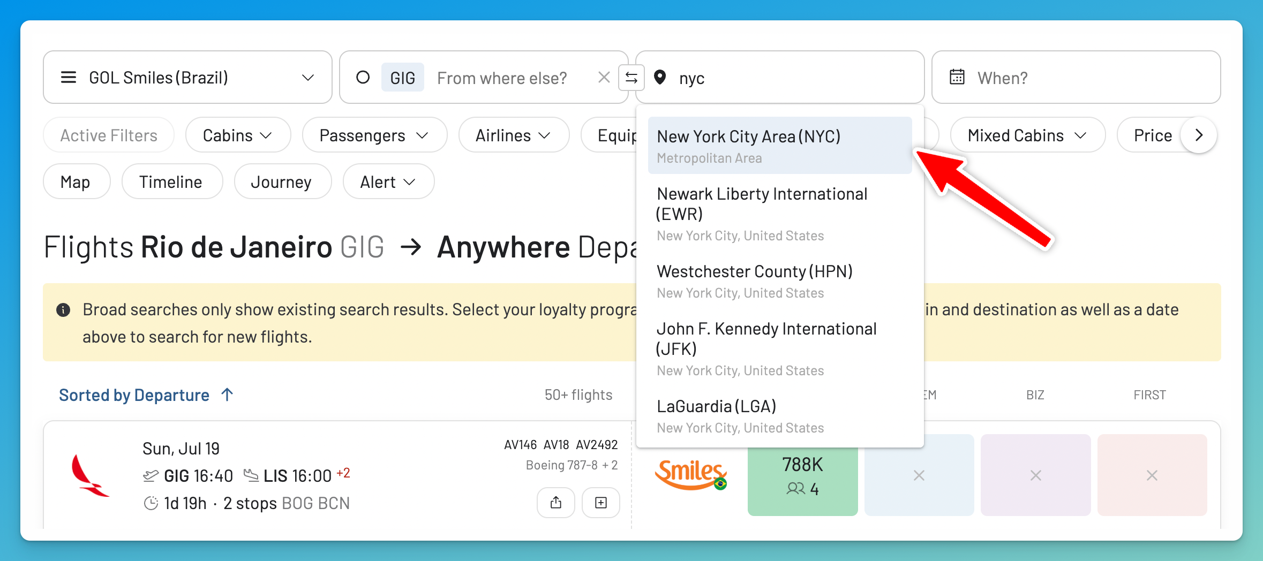Click the Active Filters pill
1263x561 pixels.
109,135
